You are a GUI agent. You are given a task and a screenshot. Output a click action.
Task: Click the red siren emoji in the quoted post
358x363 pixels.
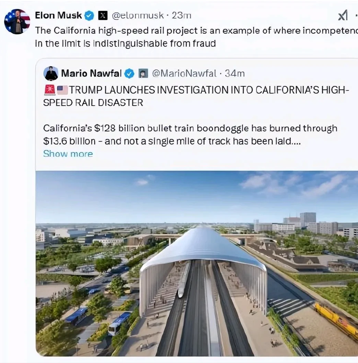[x=50, y=90]
